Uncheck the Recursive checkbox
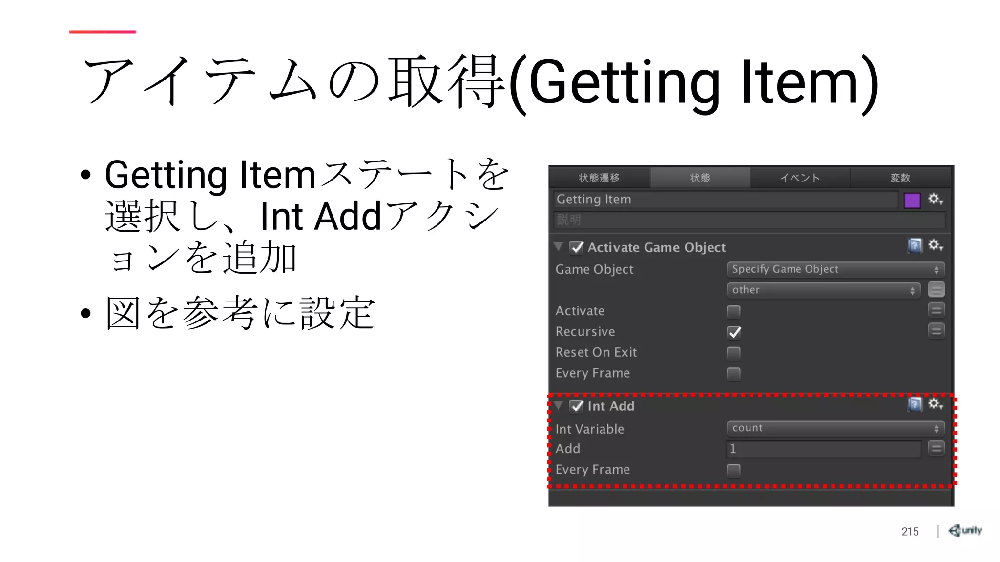This screenshot has width=1000, height=562. tap(733, 332)
